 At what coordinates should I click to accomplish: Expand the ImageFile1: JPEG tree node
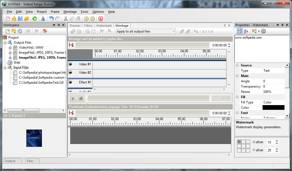pos(10,53)
